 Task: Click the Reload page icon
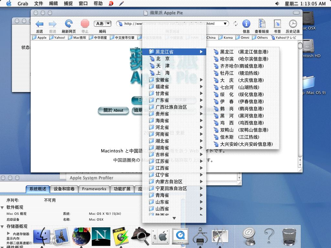point(69,24)
